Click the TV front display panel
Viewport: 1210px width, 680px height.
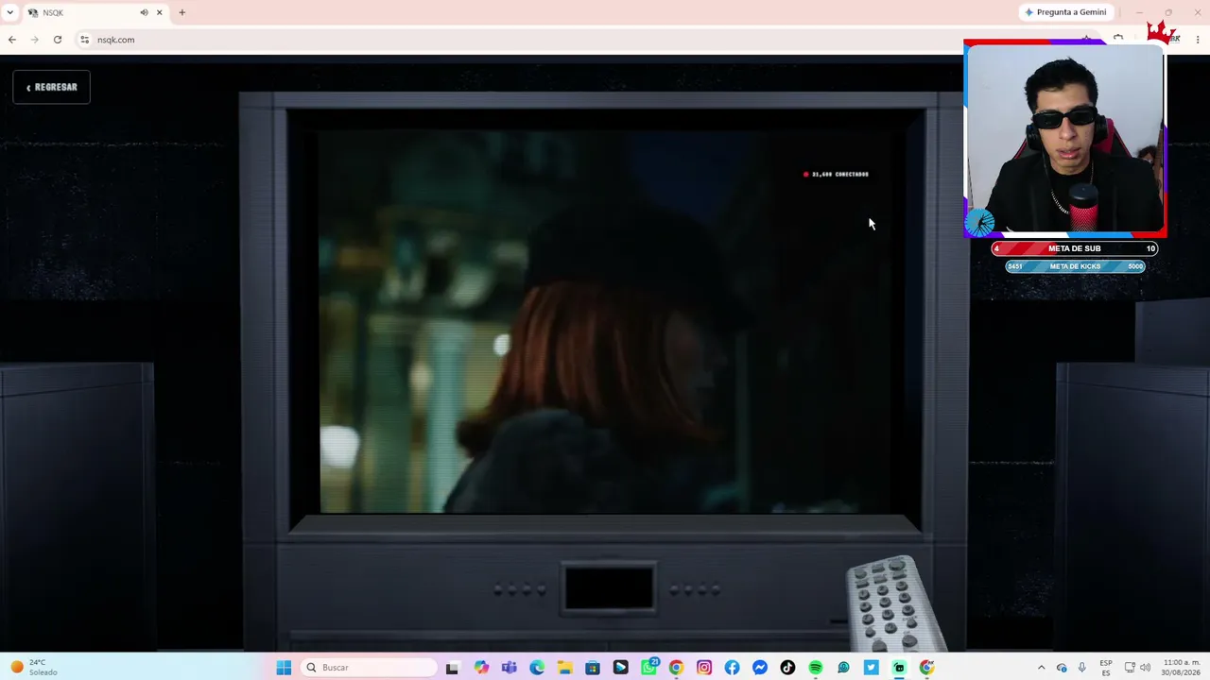(609, 587)
